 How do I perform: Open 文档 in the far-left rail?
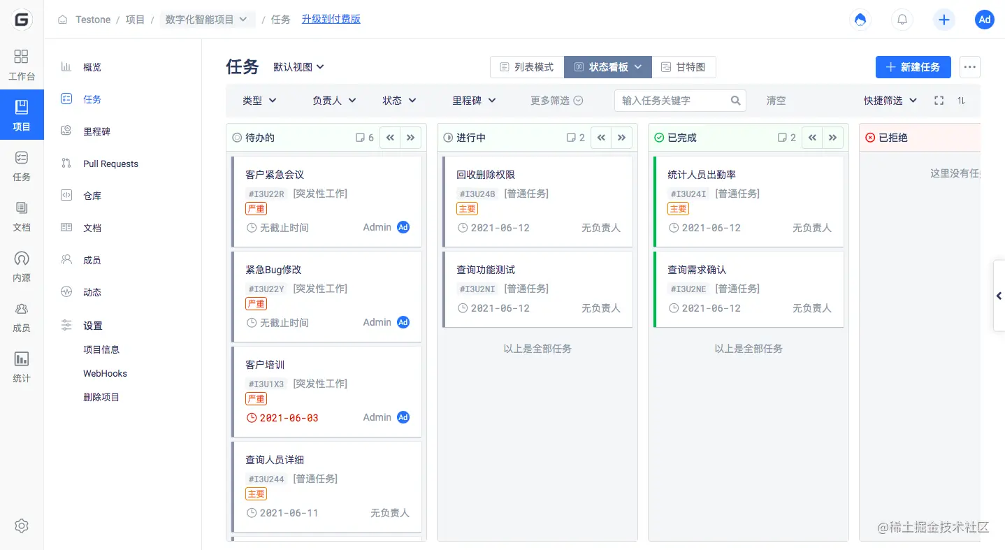22,215
